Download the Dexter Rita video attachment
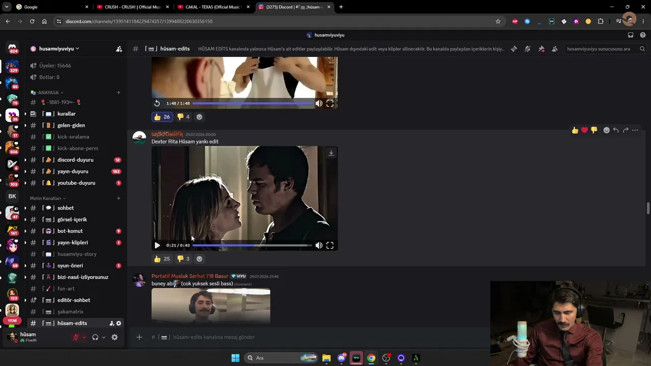This screenshot has width=651, height=366. (x=331, y=152)
